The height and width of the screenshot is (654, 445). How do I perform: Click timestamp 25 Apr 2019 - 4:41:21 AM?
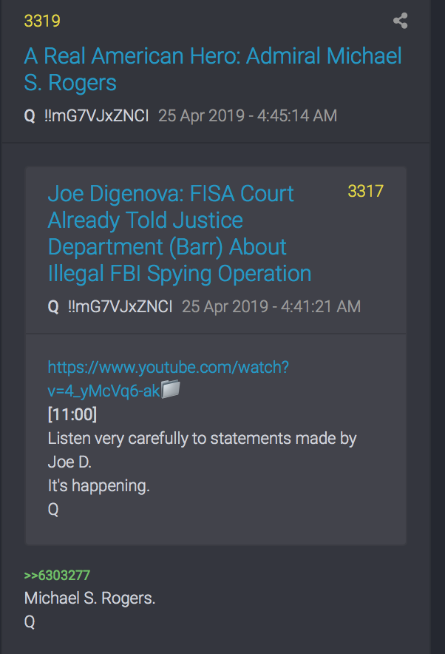click(x=271, y=306)
